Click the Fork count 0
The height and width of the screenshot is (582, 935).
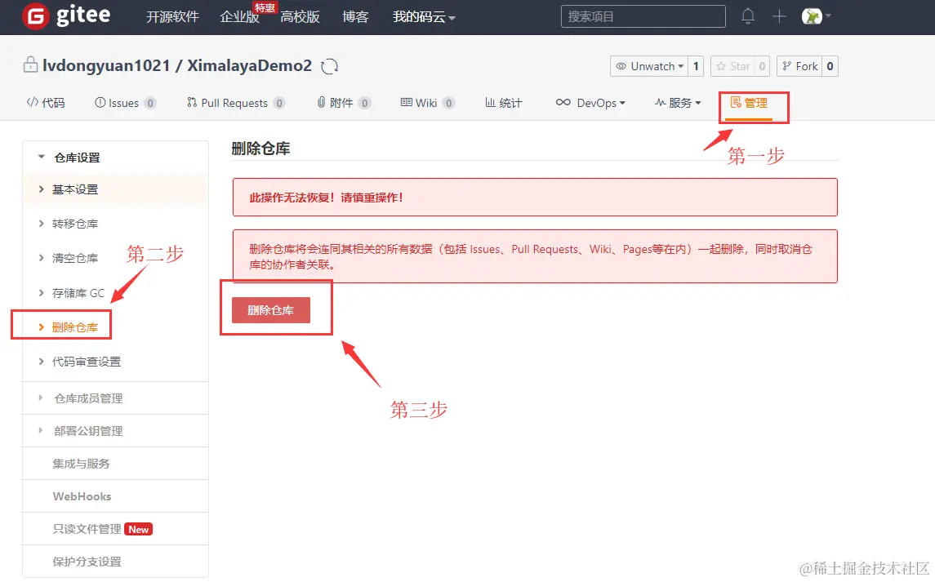(830, 66)
